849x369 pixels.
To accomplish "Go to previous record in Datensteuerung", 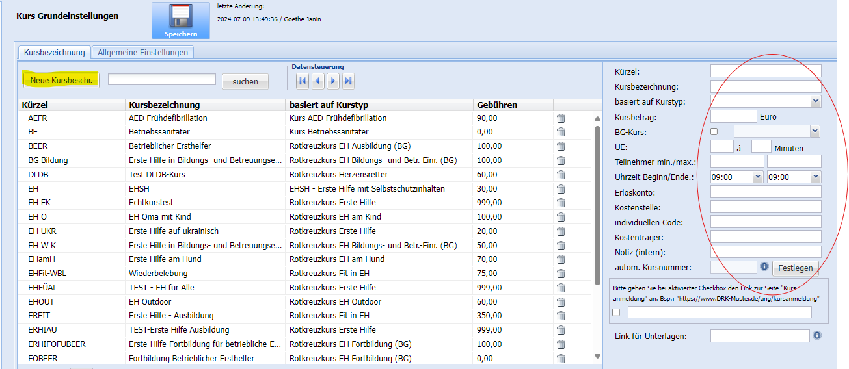I will coord(317,81).
